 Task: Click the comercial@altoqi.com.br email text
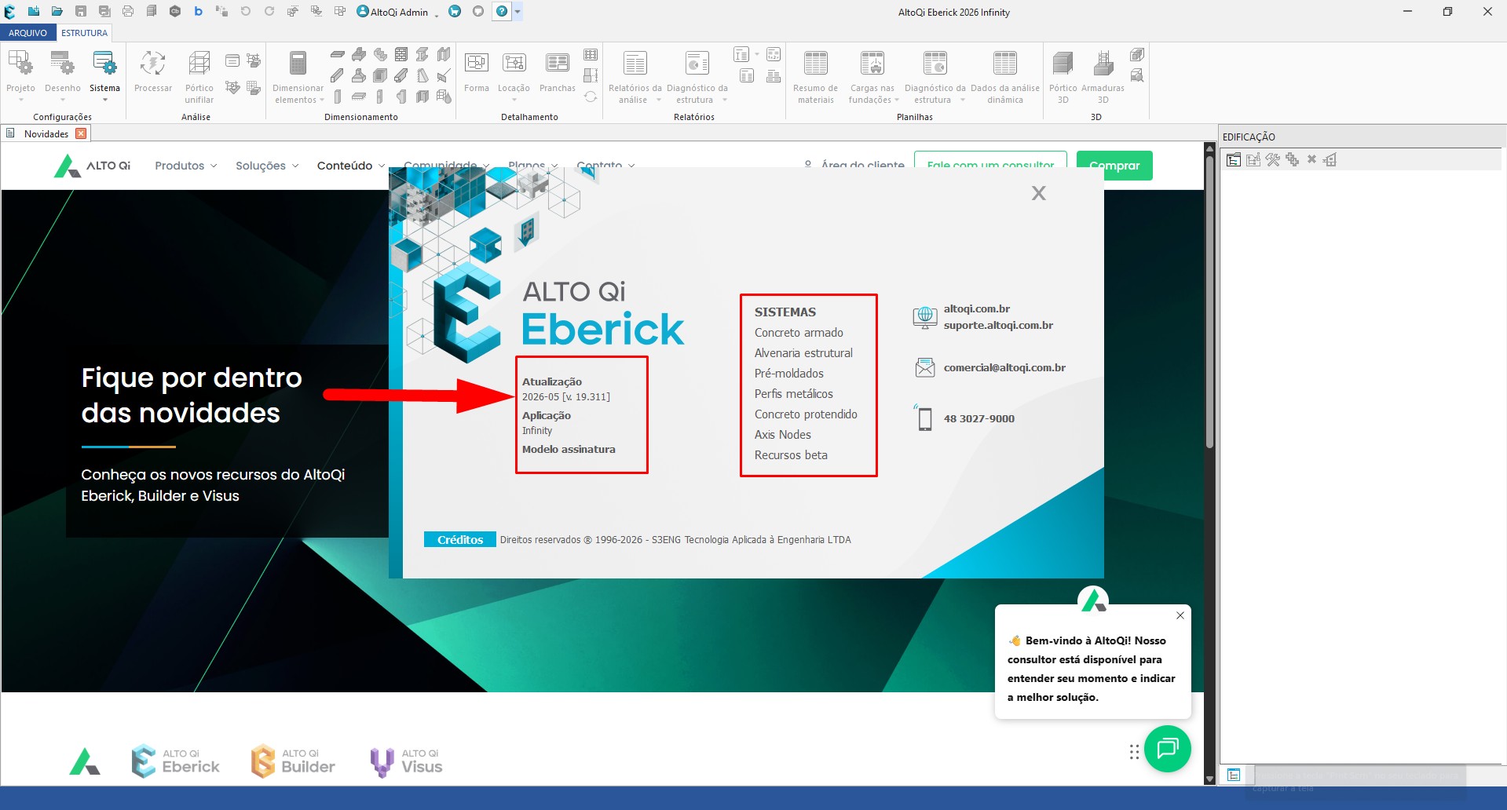pyautogui.click(x=1004, y=367)
